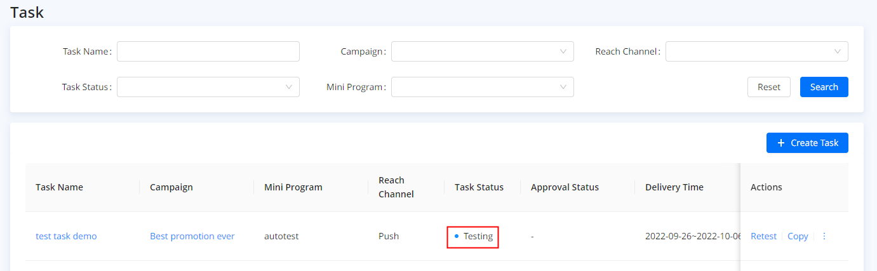The width and height of the screenshot is (877, 271).
Task: Click the plus icon on Create Task
Action: tap(781, 143)
